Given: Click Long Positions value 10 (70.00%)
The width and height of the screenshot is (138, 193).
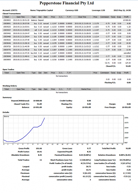Looking at the screenshot, I should click(125, 160).
